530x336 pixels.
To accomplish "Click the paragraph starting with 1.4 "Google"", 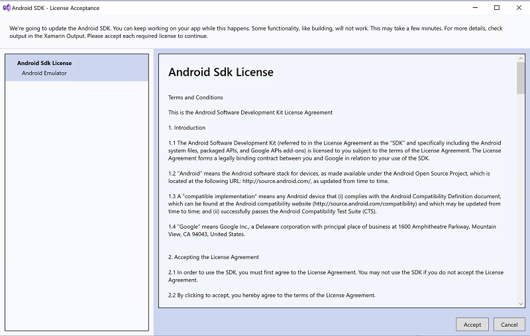I will coord(333,230).
